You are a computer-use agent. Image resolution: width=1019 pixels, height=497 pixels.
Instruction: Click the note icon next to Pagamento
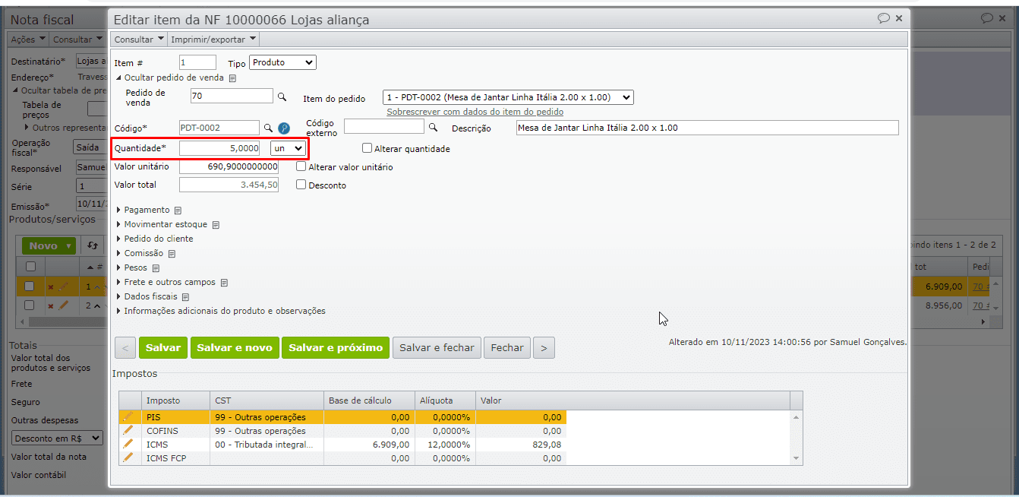tap(178, 211)
